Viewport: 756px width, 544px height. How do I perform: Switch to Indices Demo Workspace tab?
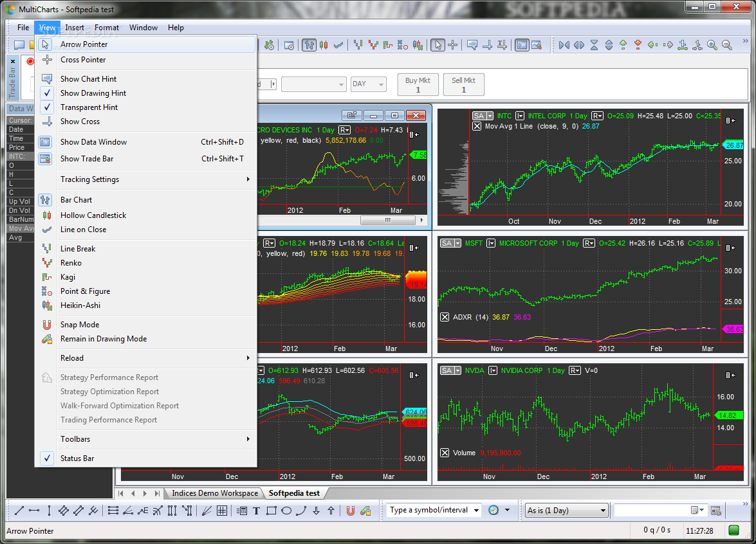pyautogui.click(x=214, y=493)
